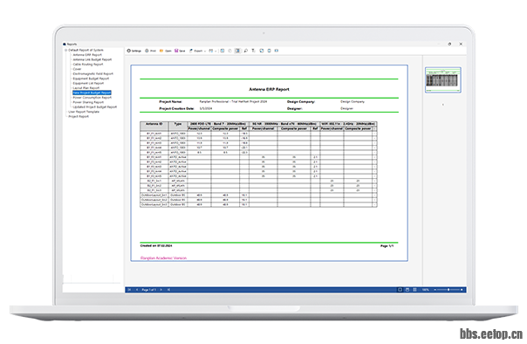Click the last icon in the viewer toolbar

(x=277, y=51)
